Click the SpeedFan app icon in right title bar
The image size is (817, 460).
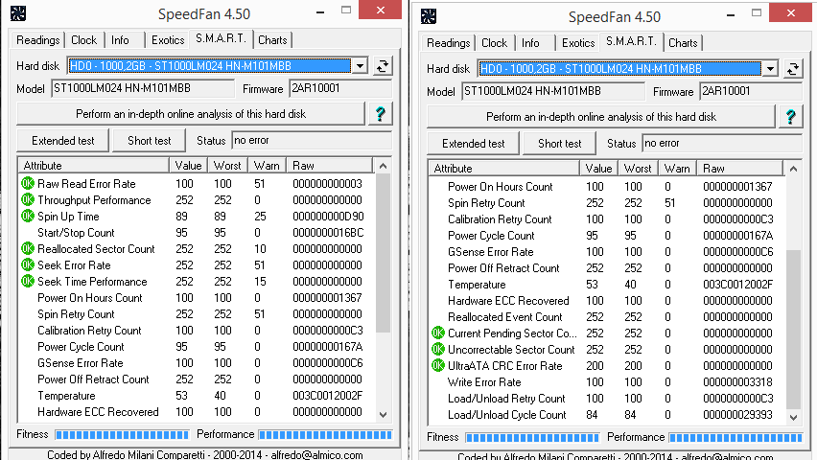[429, 16]
